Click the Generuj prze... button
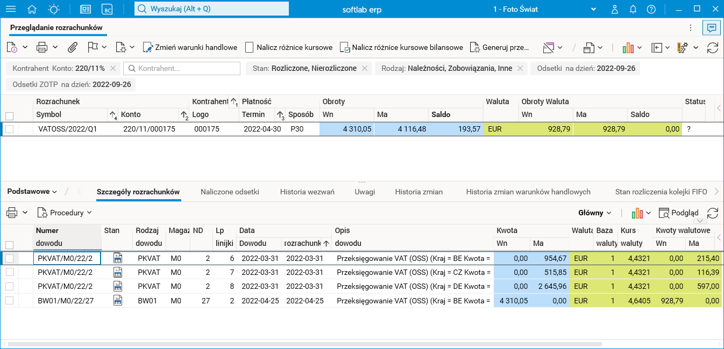The width and height of the screenshot is (724, 349). [499, 47]
